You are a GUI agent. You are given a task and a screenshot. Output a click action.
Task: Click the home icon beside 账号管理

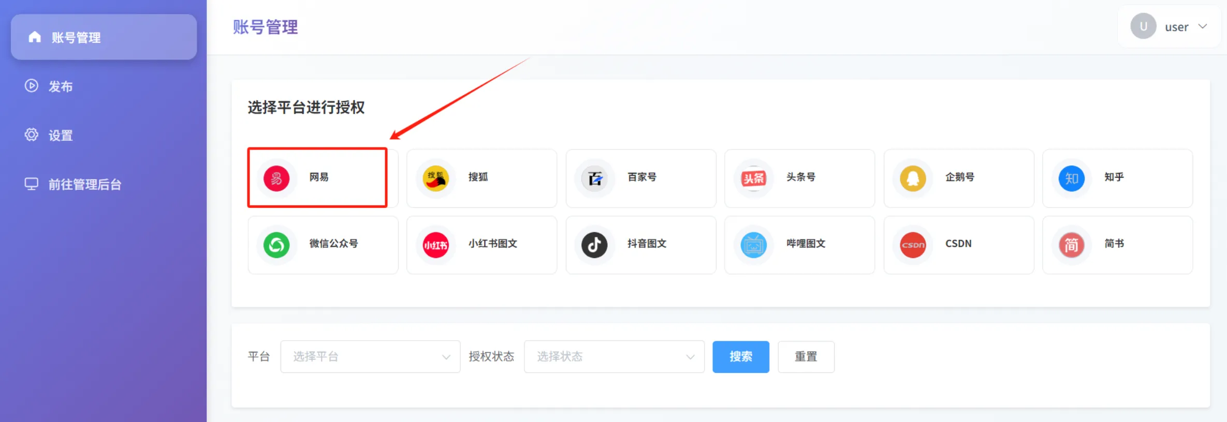coord(35,37)
